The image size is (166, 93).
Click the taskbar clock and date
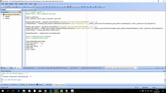click(157, 91)
